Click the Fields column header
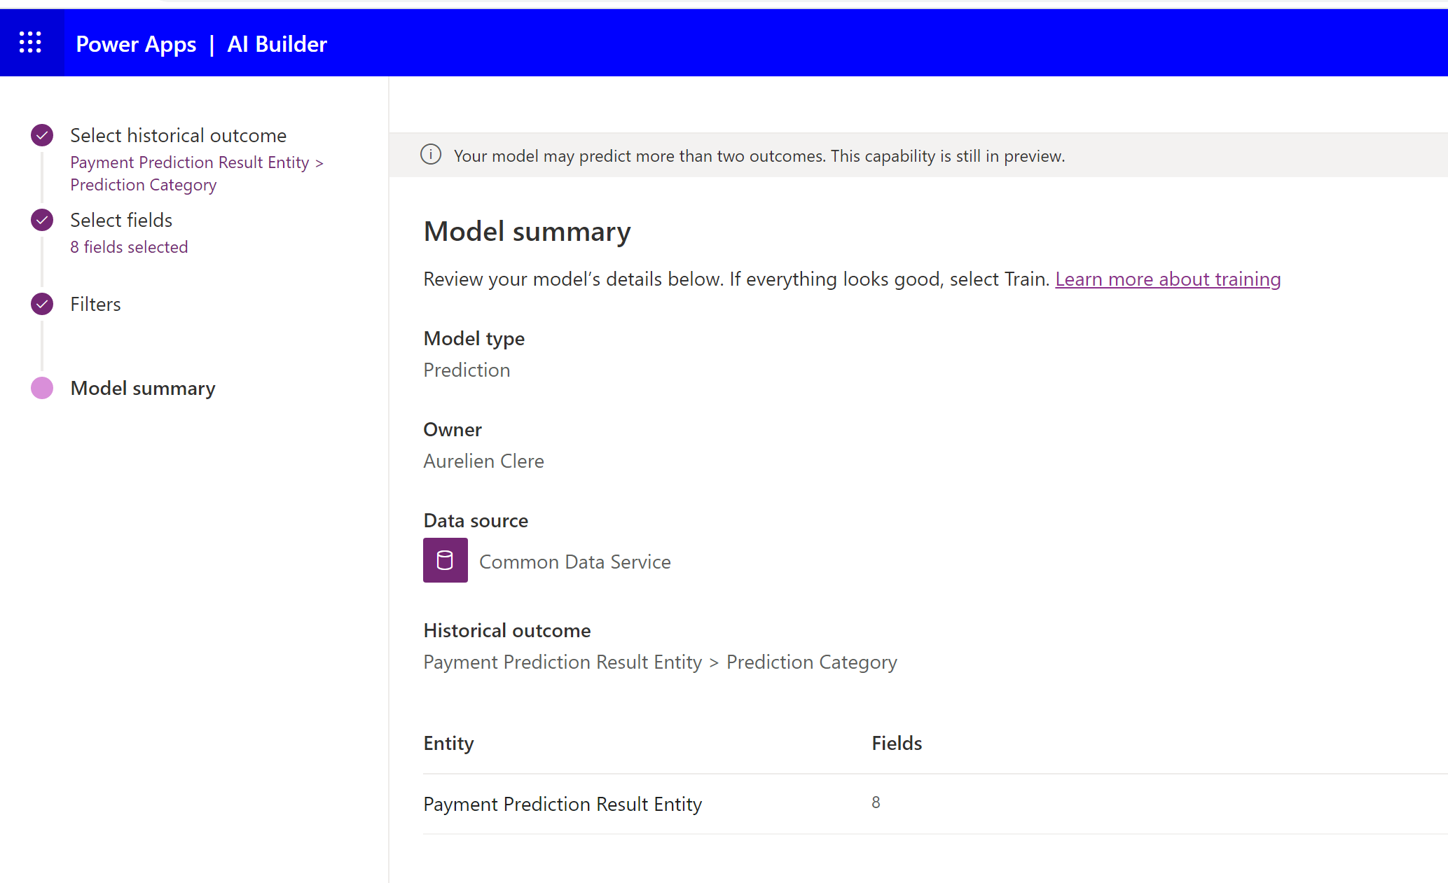Viewport: 1448px width, 883px height. click(897, 743)
